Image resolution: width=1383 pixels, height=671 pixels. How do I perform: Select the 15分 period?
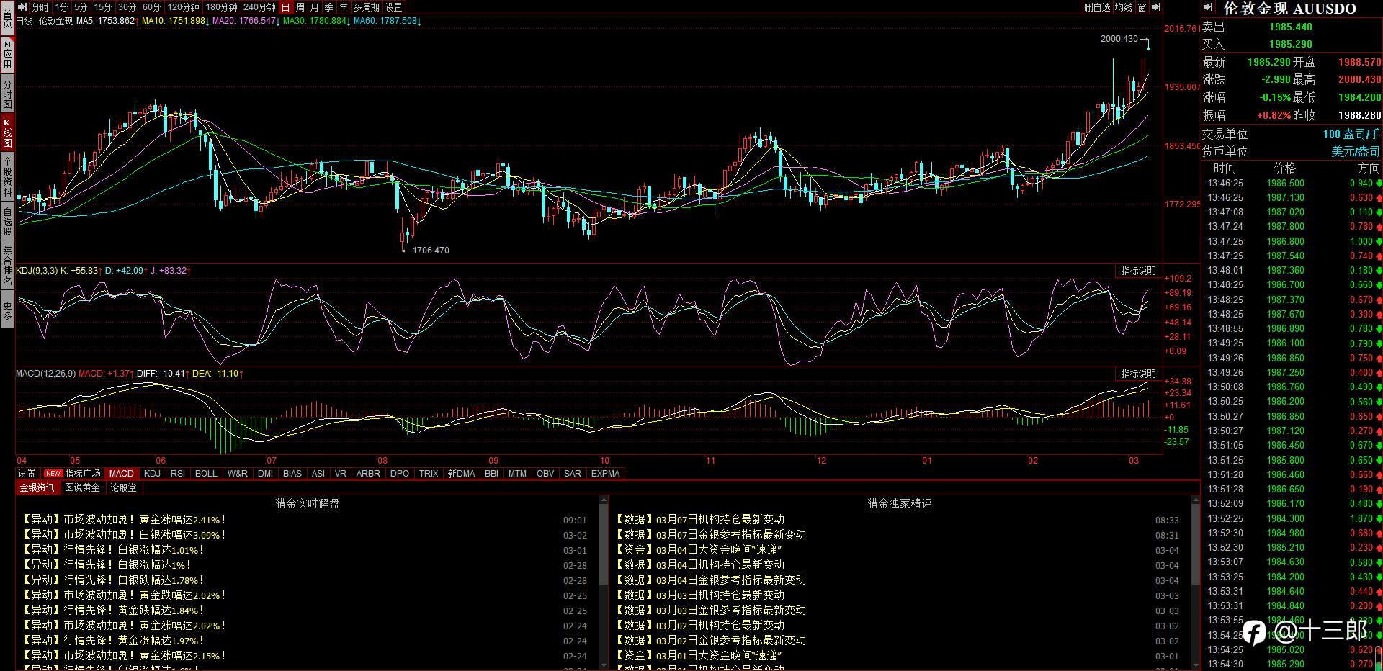(103, 7)
